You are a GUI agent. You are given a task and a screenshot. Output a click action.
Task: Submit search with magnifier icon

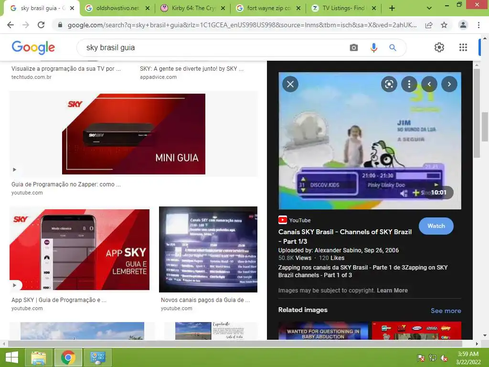[393, 47]
